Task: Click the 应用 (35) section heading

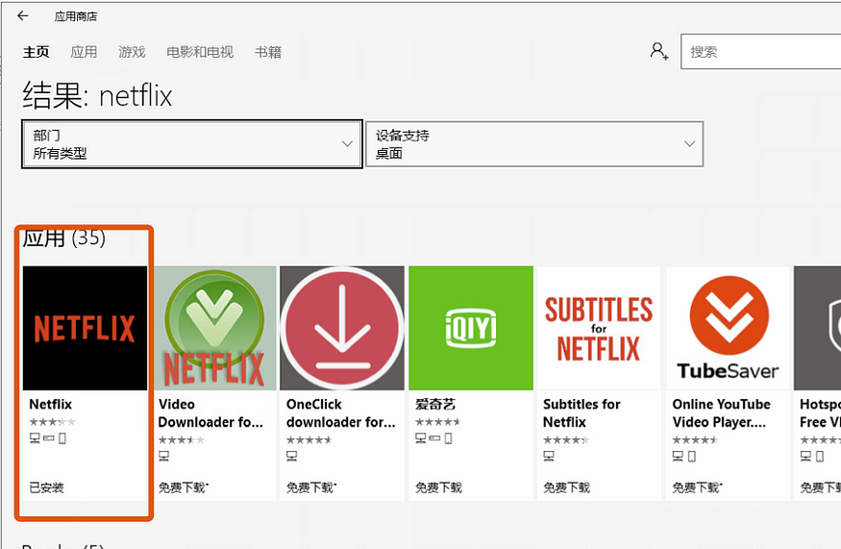Action: click(63, 237)
